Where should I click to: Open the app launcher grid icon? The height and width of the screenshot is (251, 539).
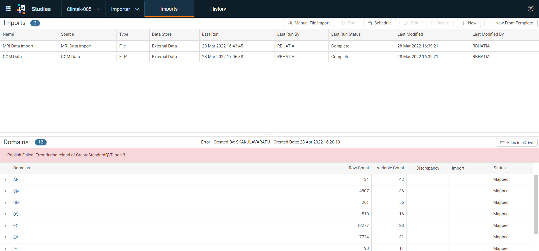point(8,9)
